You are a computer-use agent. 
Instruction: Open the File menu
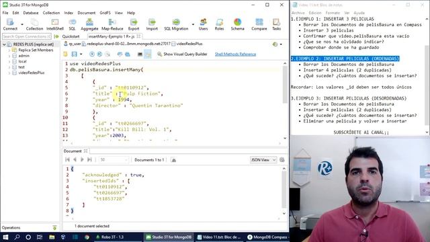pos(5,13)
